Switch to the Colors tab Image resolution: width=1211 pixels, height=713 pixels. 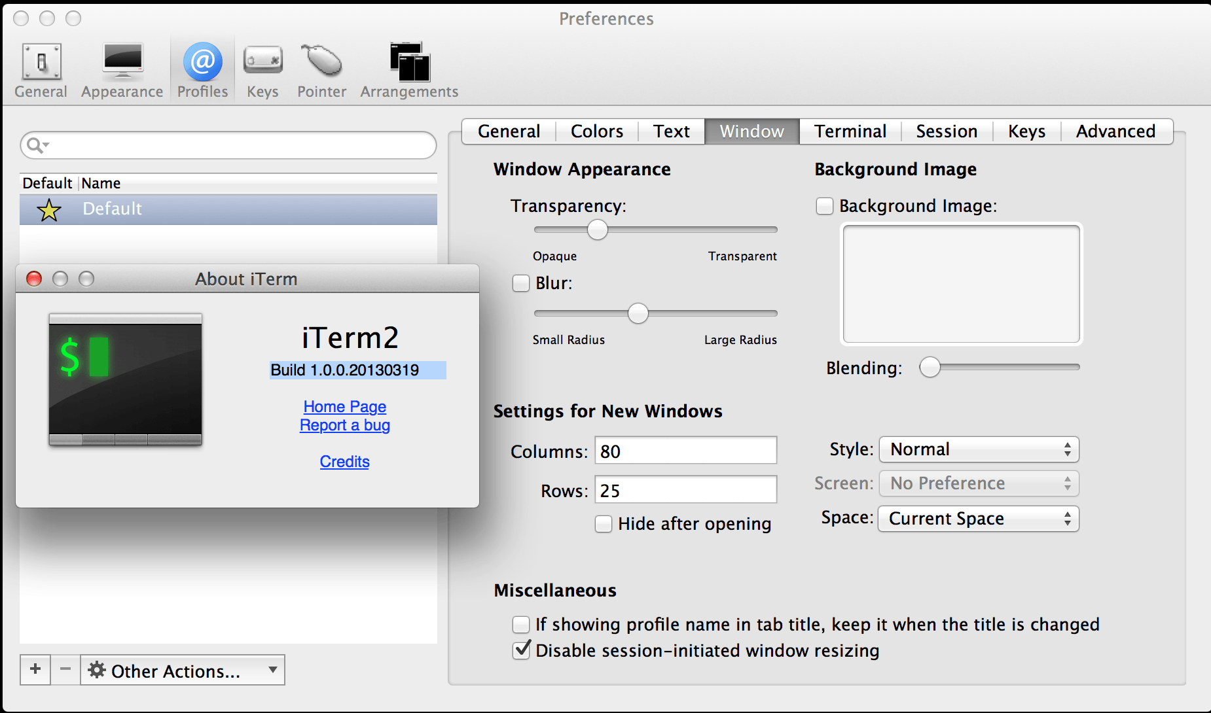click(597, 131)
